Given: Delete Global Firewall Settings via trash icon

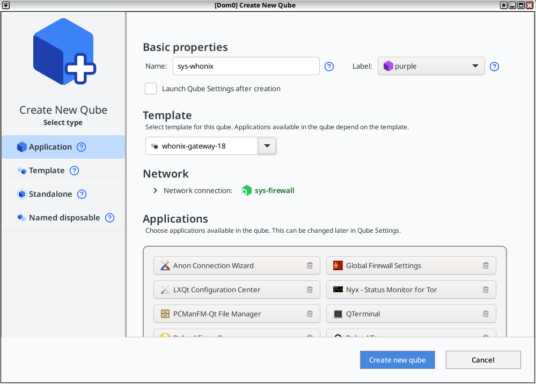Looking at the screenshot, I should [486, 265].
